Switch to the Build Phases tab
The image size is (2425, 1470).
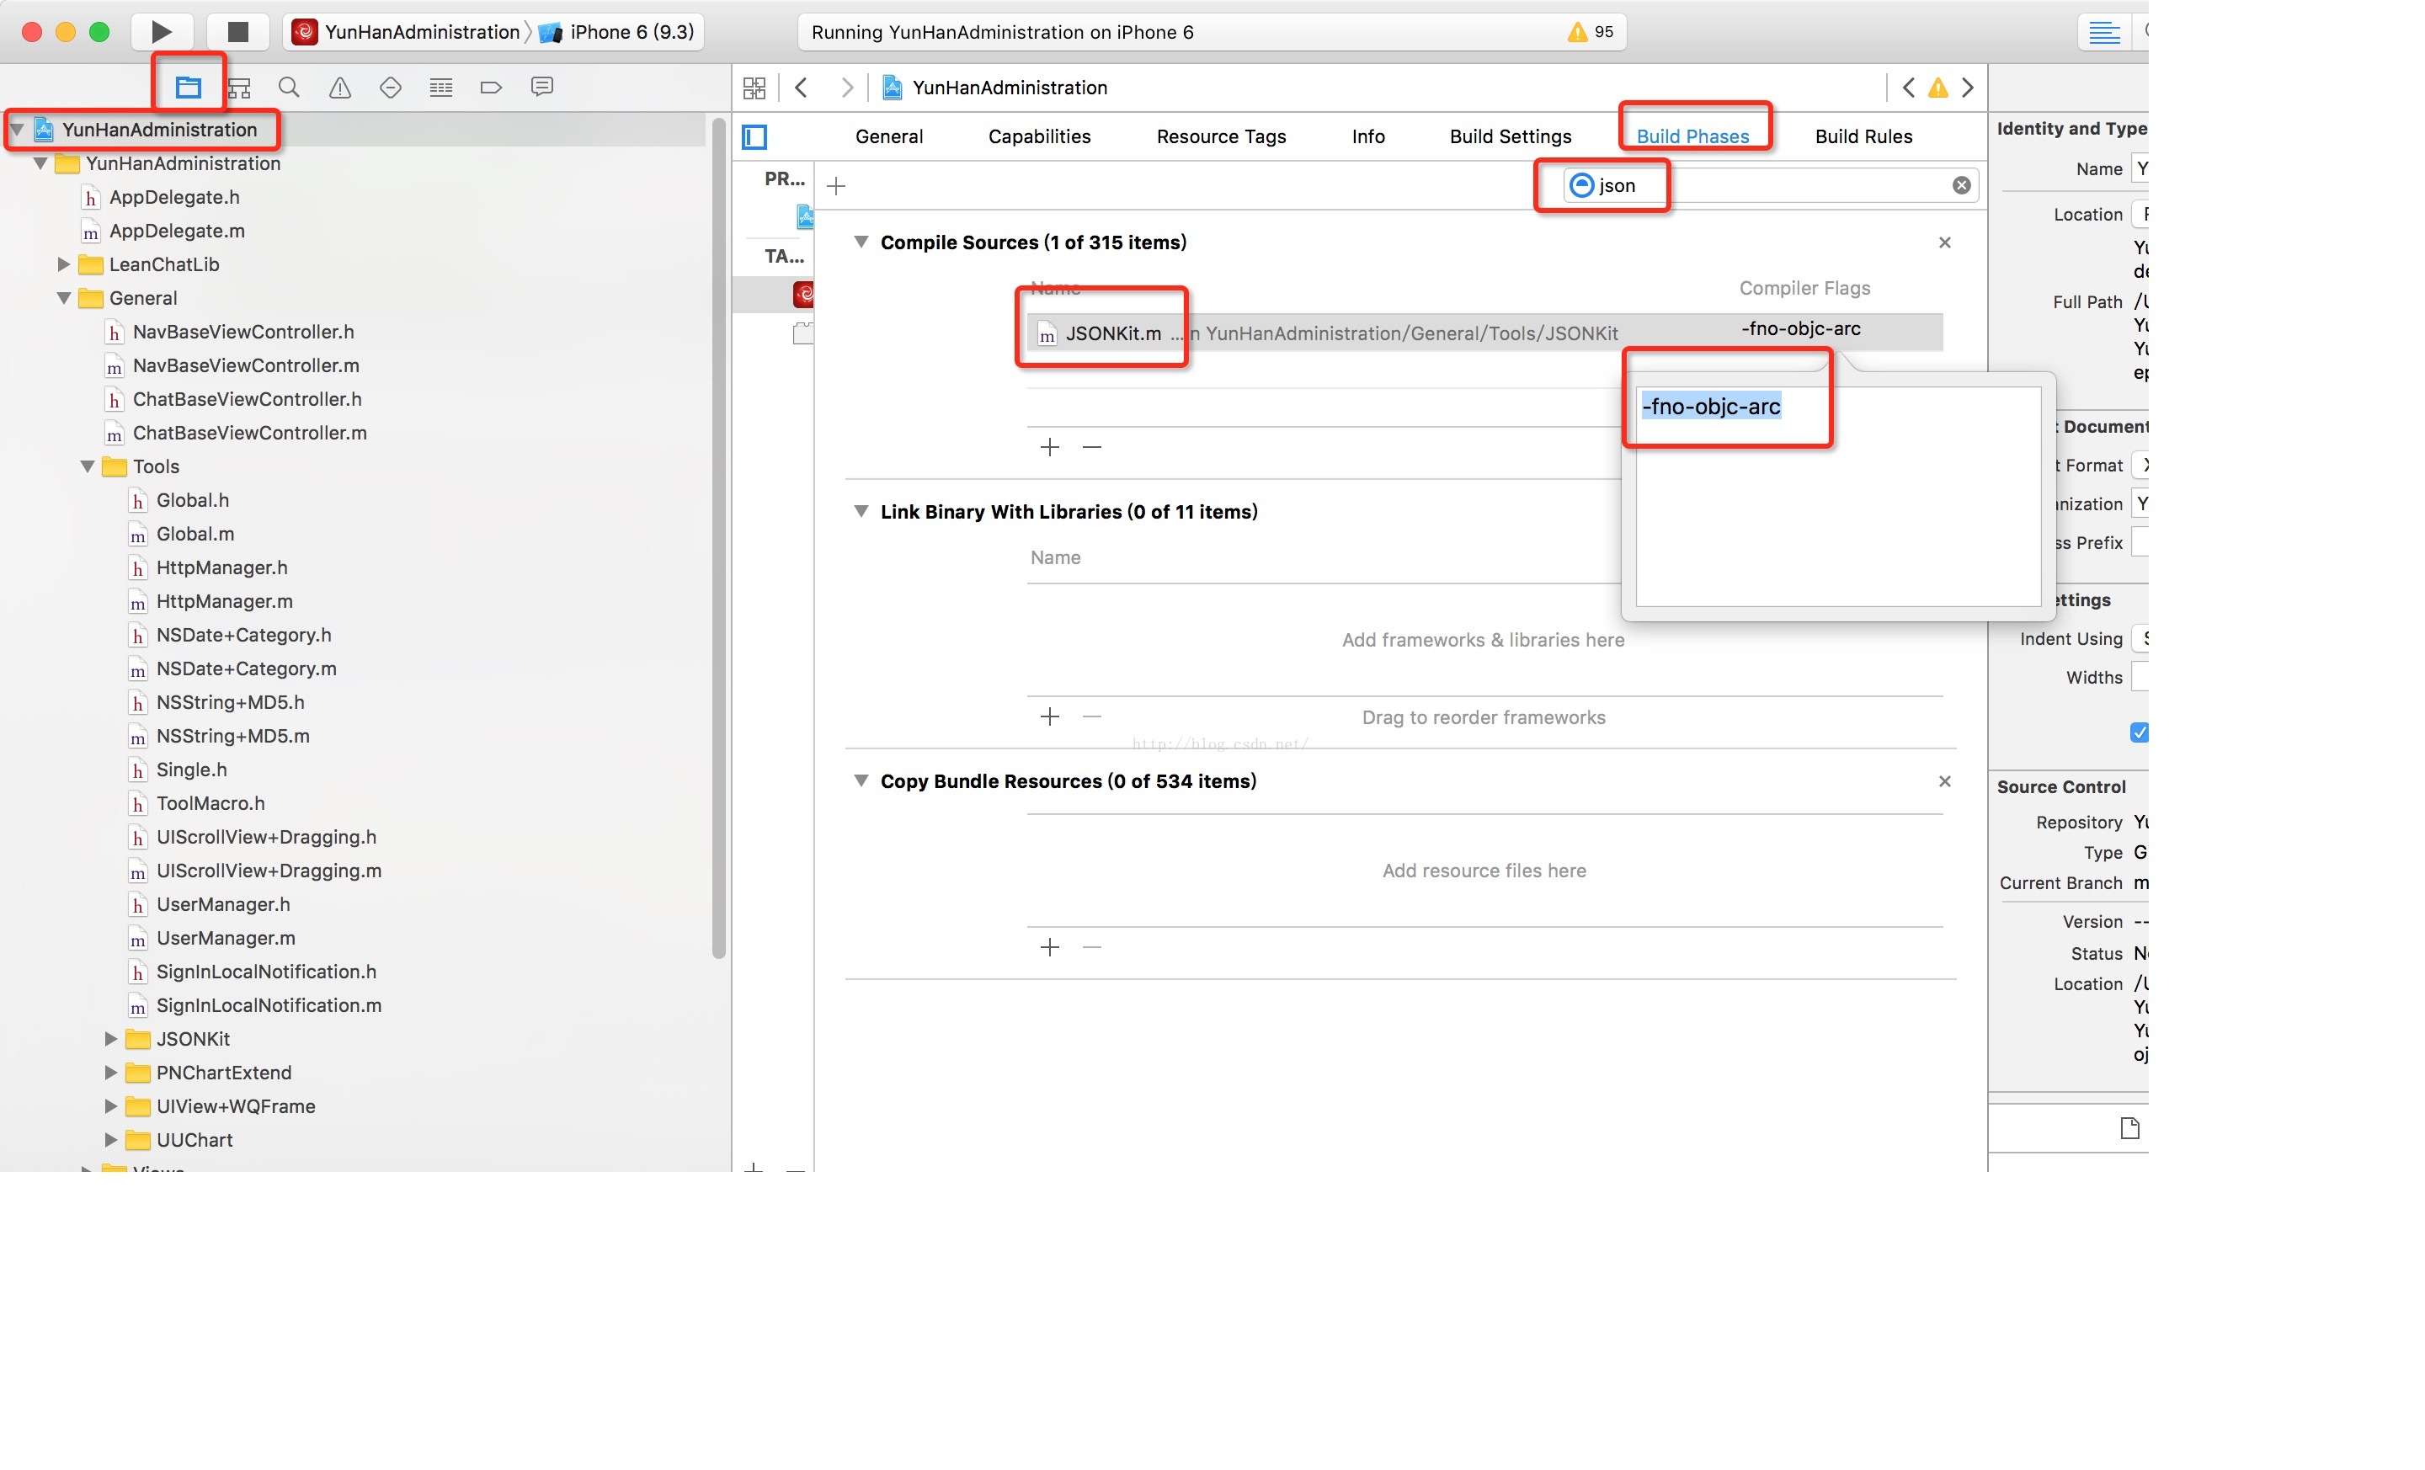click(x=1692, y=136)
